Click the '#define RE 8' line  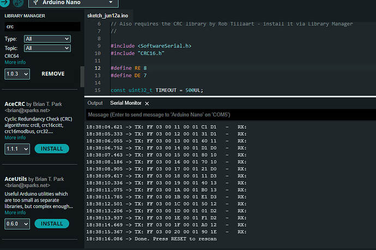129,68
